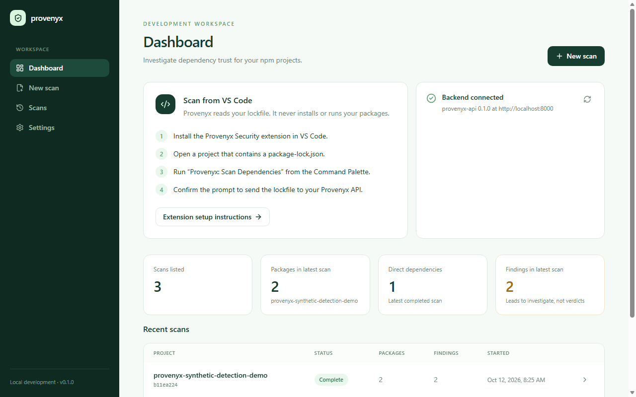Click the Complete status badge
The image size is (636, 397).
tap(331, 380)
